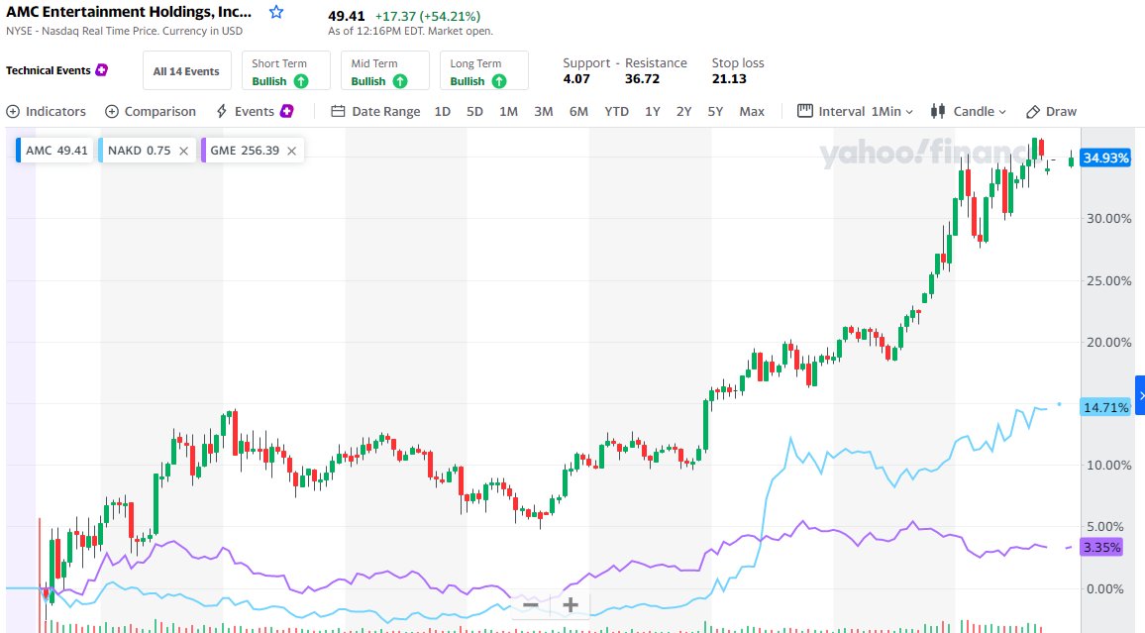Screen dimensions: 1145x633
Task: Click the candlestick chart type icon
Action: coord(938,112)
